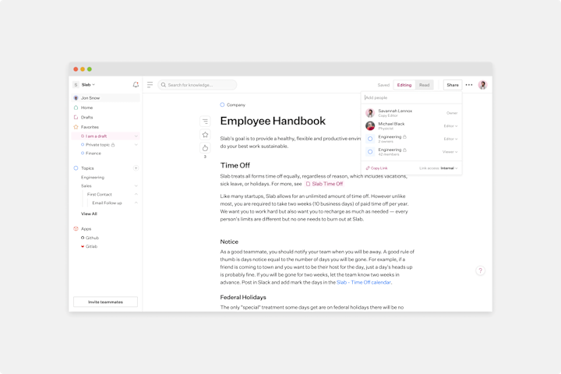
Task: Give the post a thumbs-up
Action: 205,148
